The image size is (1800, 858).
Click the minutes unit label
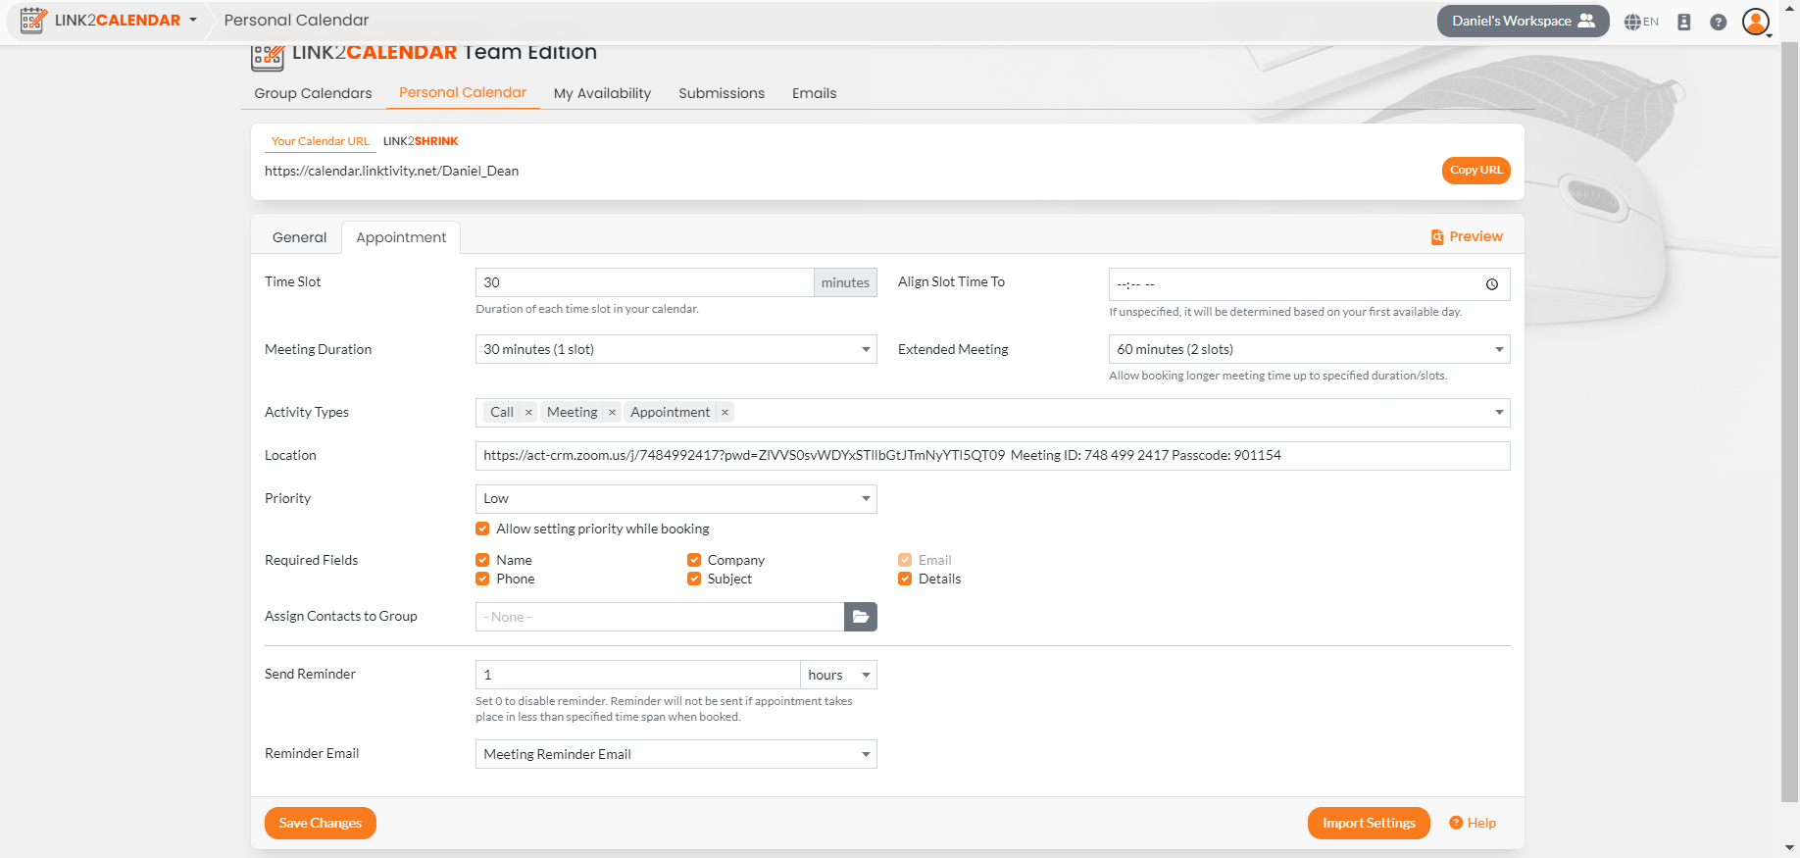pos(845,282)
